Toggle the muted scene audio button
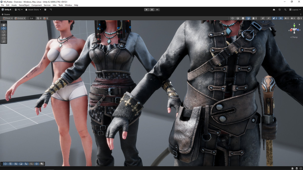Viewport: 303px width, 170px height. (263, 18)
